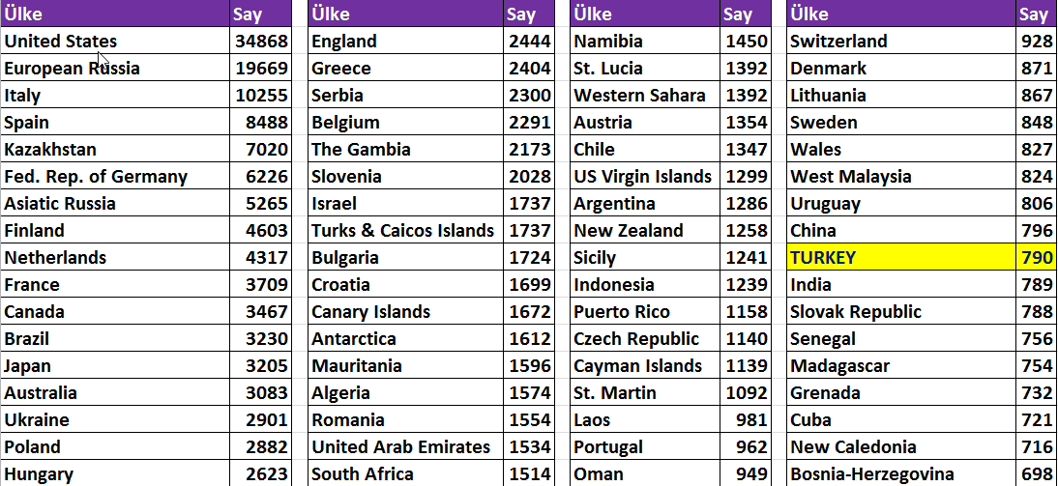
Task: Select the Antarctica cell
Action: tap(405, 338)
